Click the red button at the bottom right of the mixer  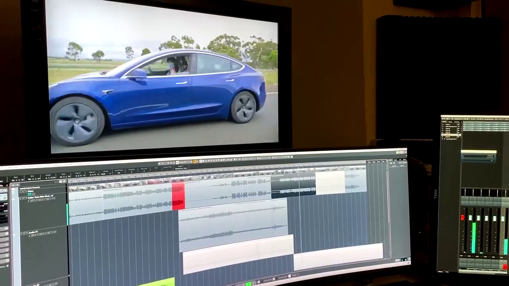point(505,267)
